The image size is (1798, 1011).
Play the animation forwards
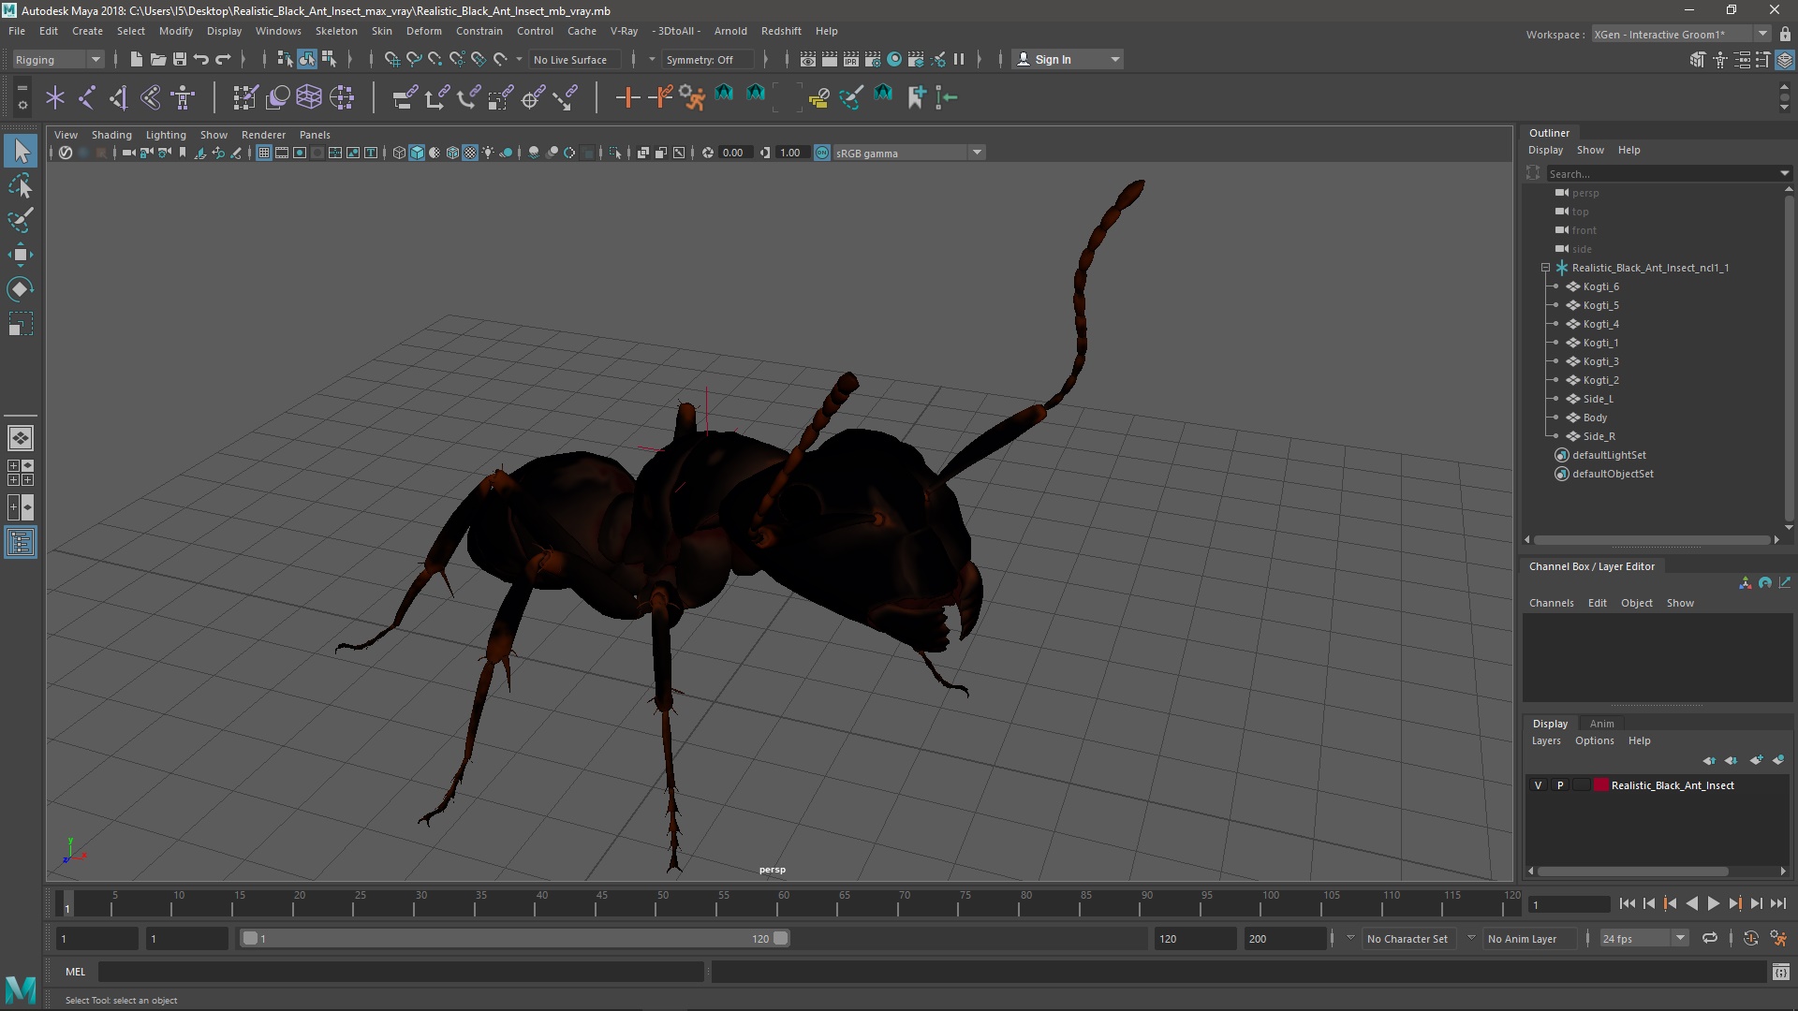coord(1713,903)
